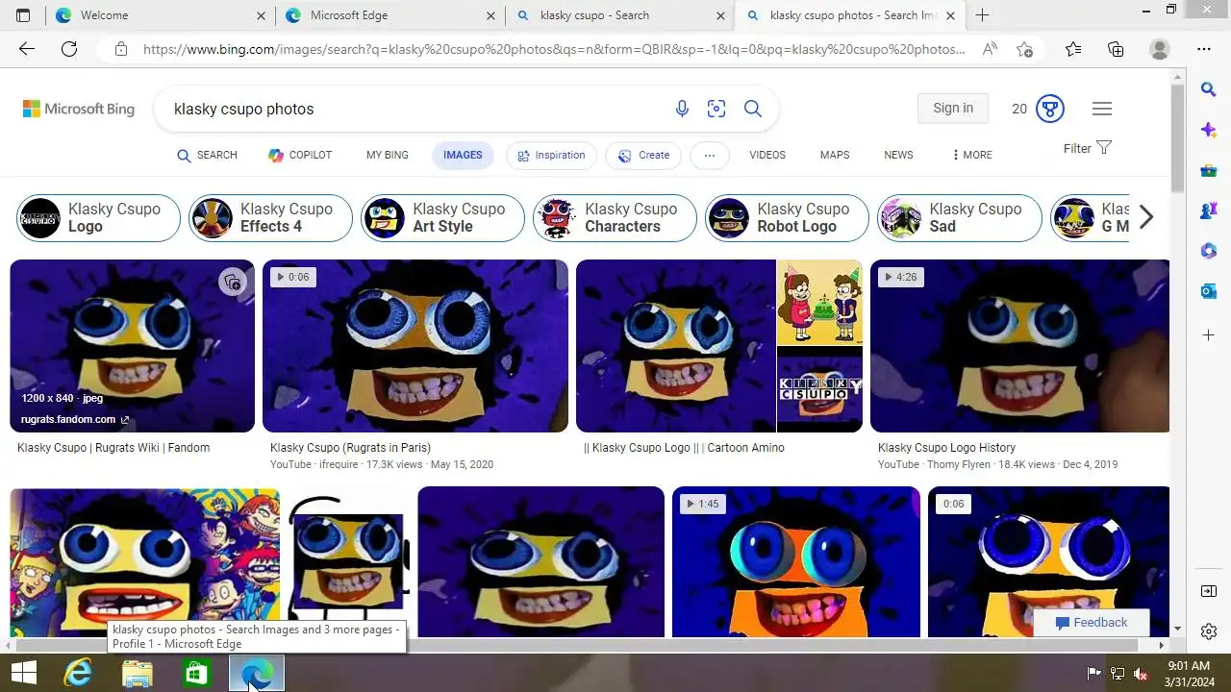Switch to the Microsoft Edge tab
Image resolution: width=1231 pixels, height=692 pixels.
389,15
